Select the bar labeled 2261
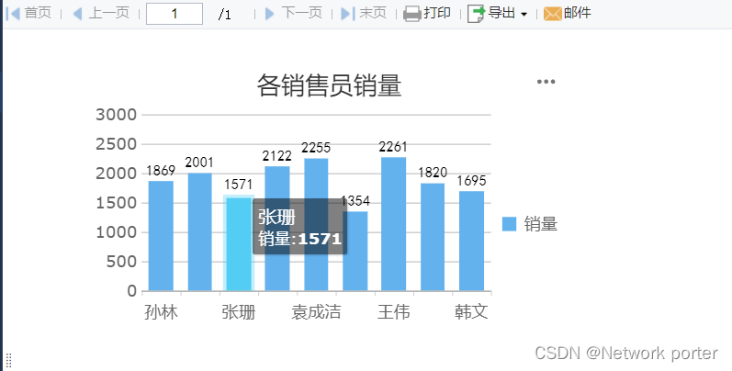 click(393, 224)
